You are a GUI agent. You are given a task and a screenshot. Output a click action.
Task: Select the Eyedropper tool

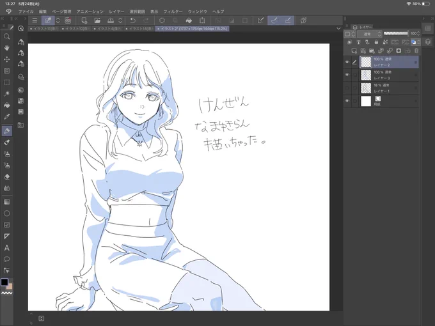click(7, 117)
